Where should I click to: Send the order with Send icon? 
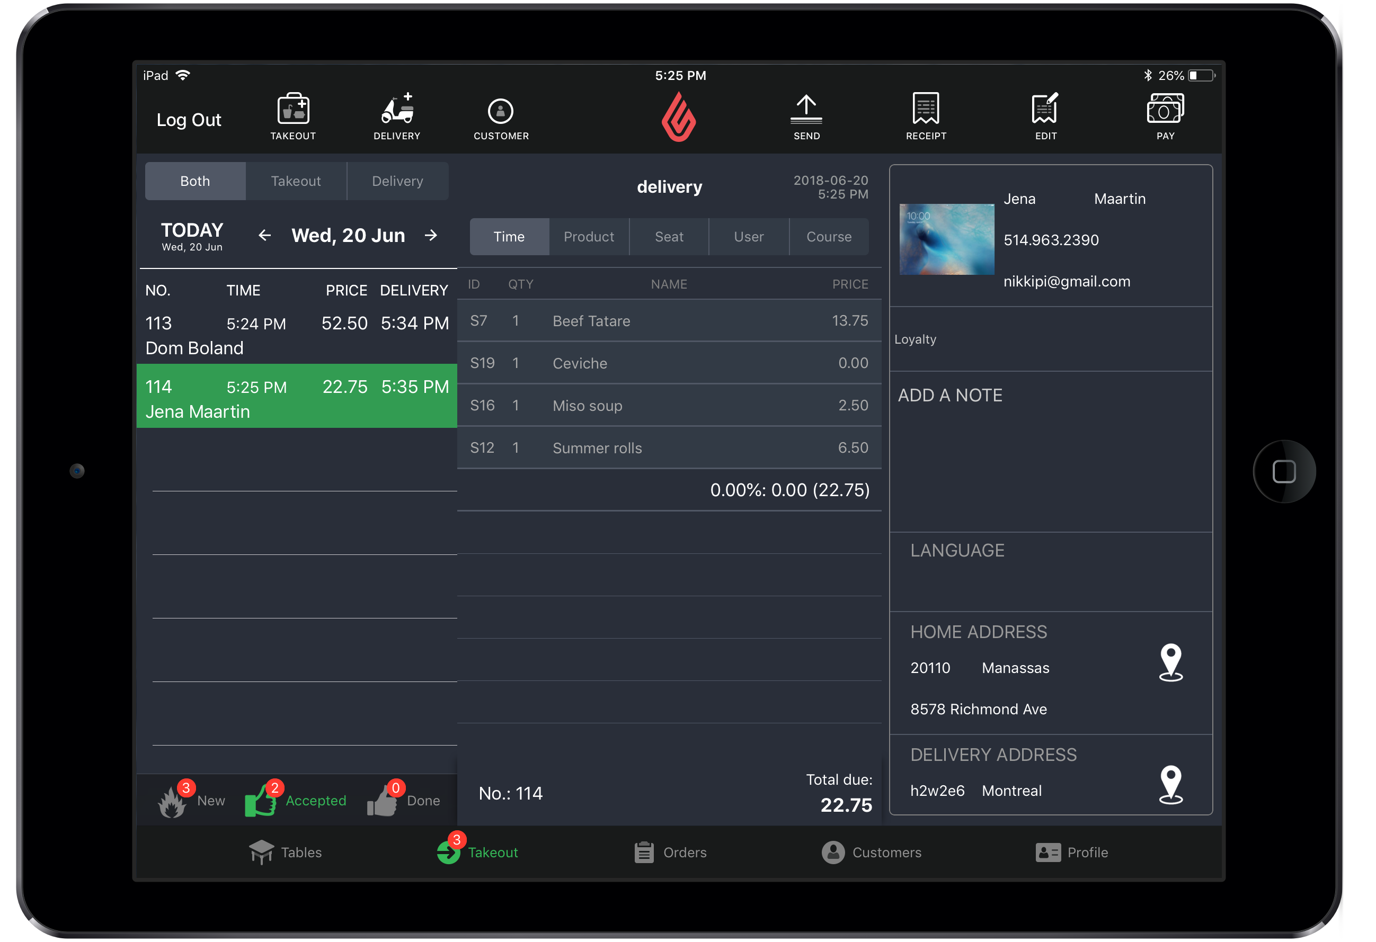click(806, 110)
